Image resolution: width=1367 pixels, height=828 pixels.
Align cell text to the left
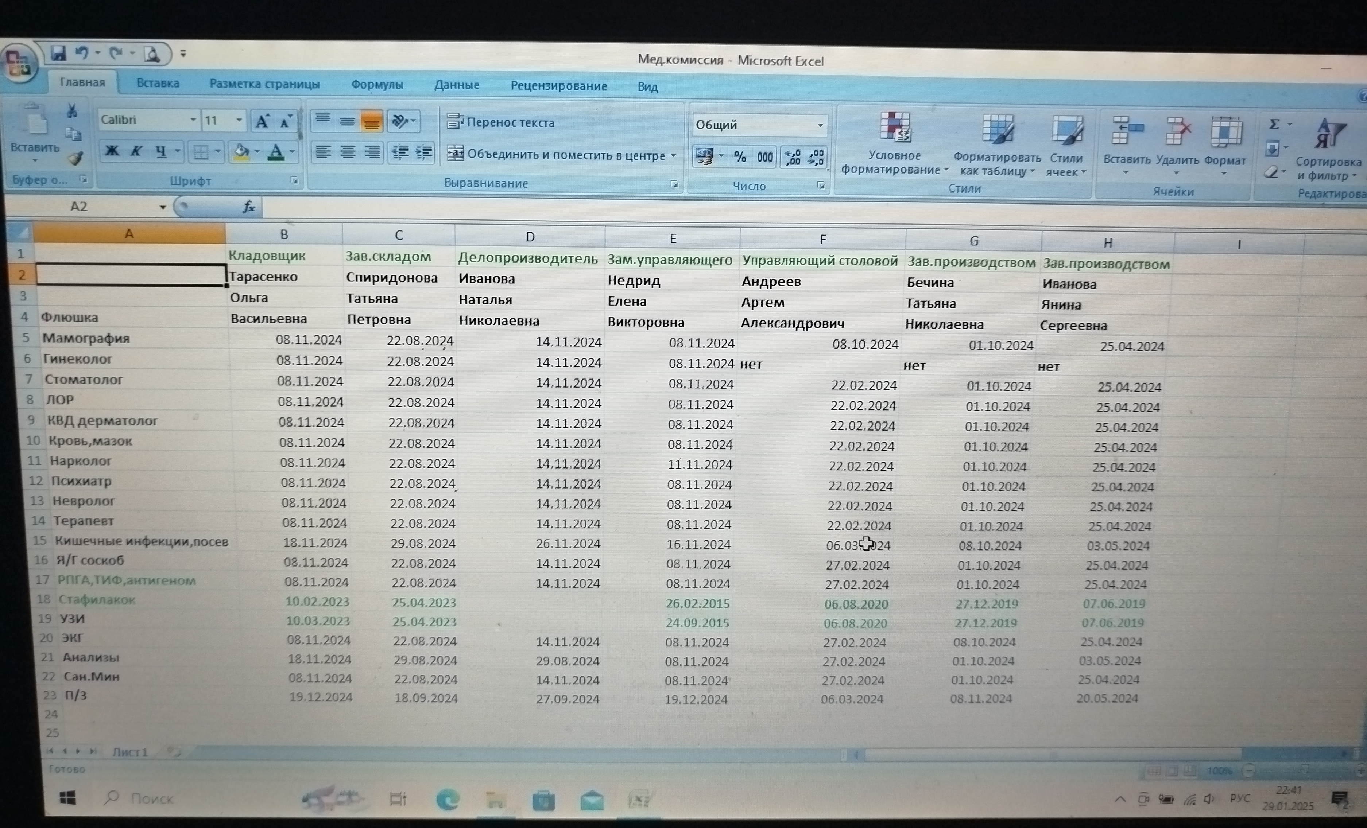pyautogui.click(x=323, y=151)
